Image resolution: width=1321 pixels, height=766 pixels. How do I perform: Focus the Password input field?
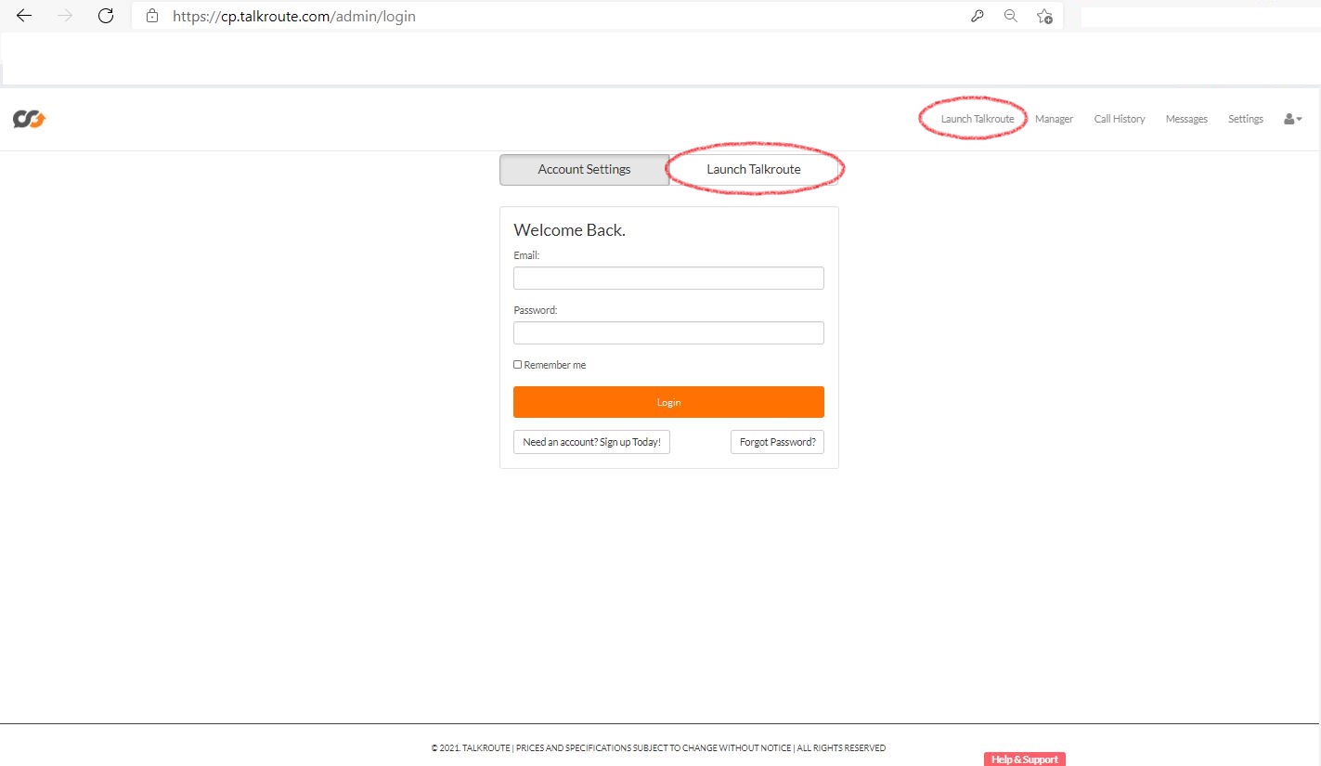(668, 333)
